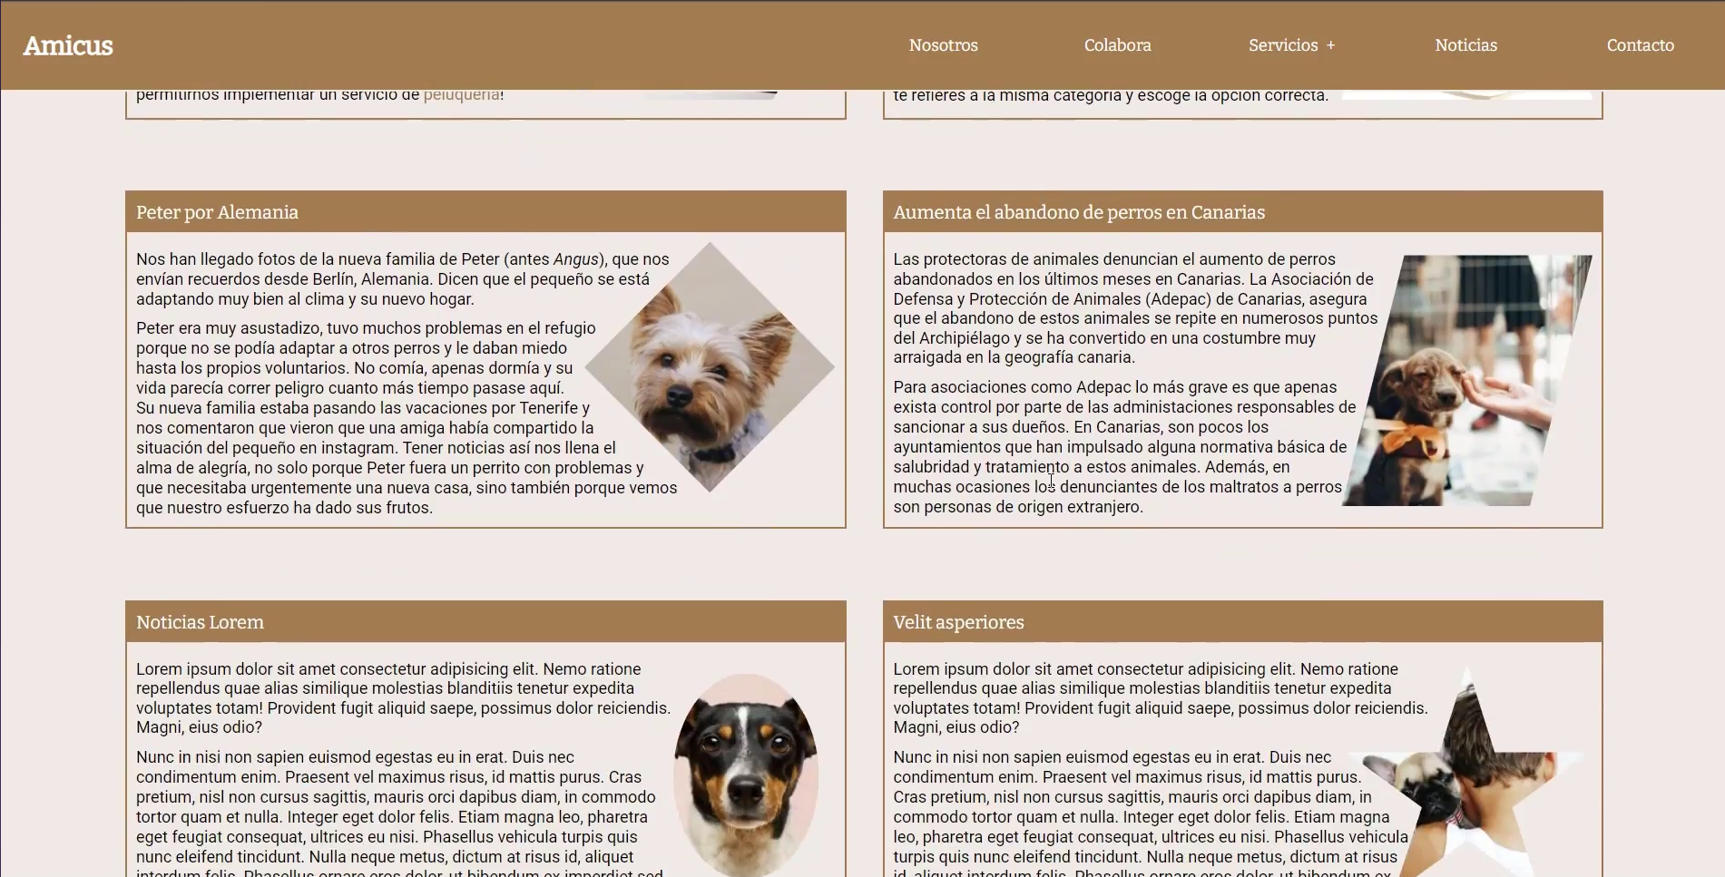Image resolution: width=1725 pixels, height=877 pixels.
Task: Click the oval-shaped tricolor dog photo
Action: (746, 775)
